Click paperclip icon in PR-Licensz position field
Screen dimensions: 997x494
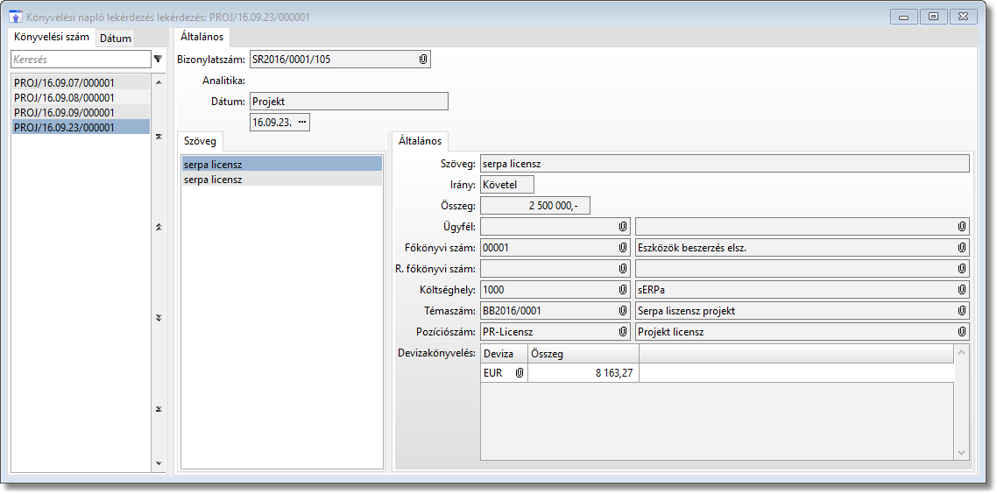pos(622,332)
